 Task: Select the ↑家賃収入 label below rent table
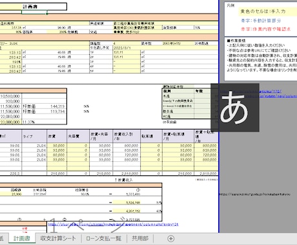(124, 180)
